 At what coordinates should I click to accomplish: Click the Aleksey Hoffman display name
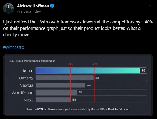[x=33, y=6]
